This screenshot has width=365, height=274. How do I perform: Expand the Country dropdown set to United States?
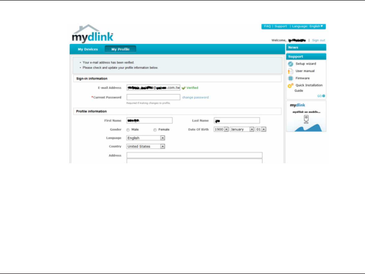(x=146, y=147)
